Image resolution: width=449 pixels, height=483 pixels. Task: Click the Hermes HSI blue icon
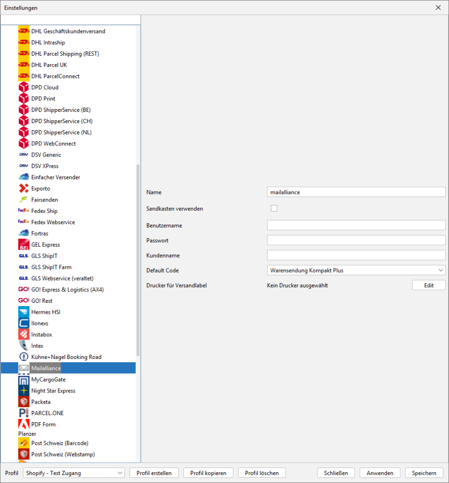pos(24,312)
